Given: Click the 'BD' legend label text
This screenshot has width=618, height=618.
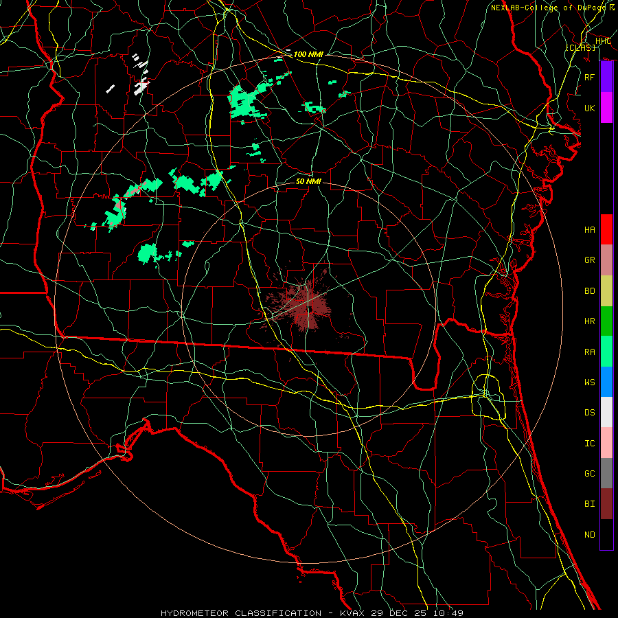Looking at the screenshot, I should pos(589,291).
